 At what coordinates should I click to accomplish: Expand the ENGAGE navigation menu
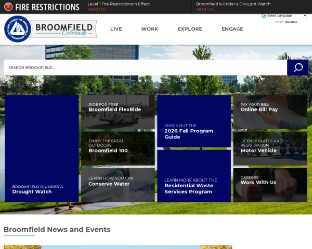click(232, 29)
